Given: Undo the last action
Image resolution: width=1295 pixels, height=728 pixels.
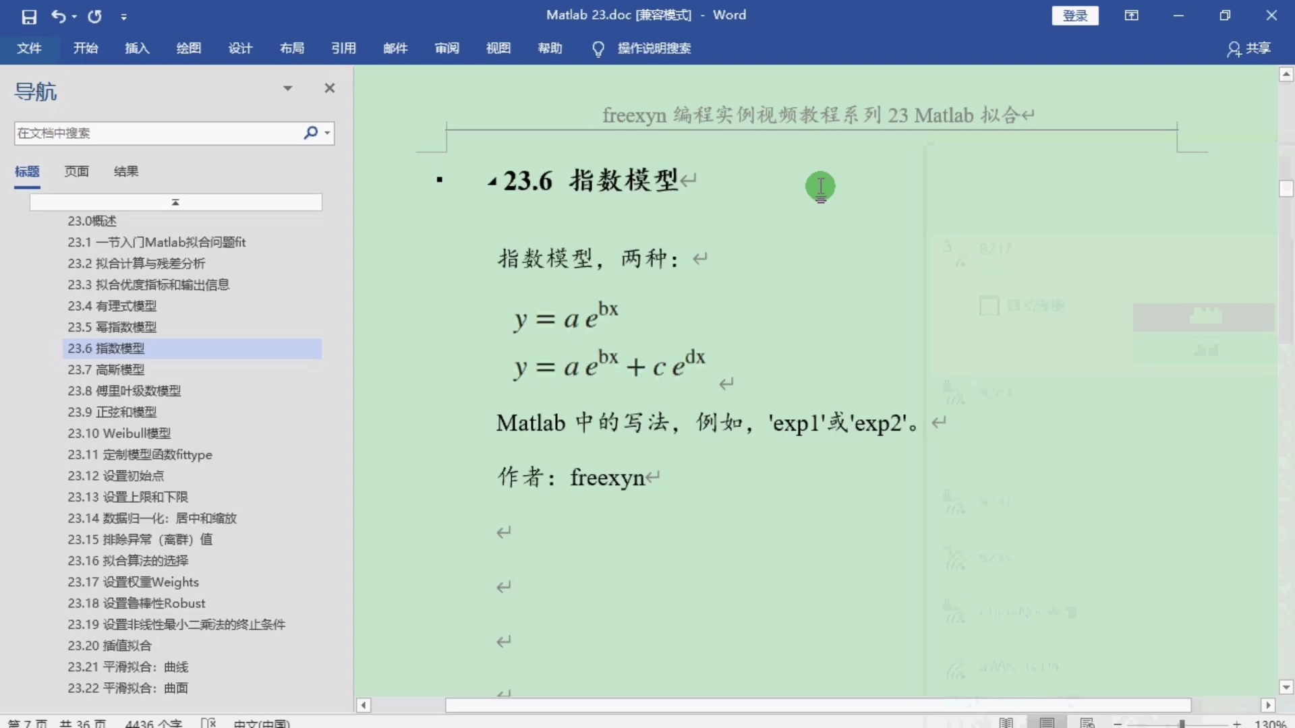Looking at the screenshot, I should point(59,17).
